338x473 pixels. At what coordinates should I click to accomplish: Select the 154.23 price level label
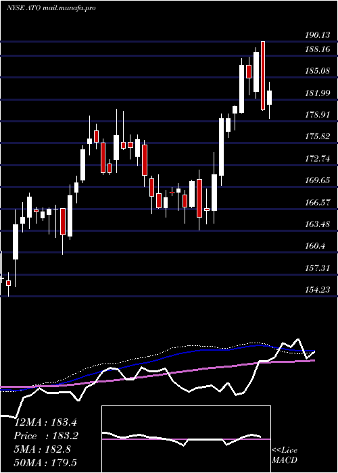pos(317,290)
